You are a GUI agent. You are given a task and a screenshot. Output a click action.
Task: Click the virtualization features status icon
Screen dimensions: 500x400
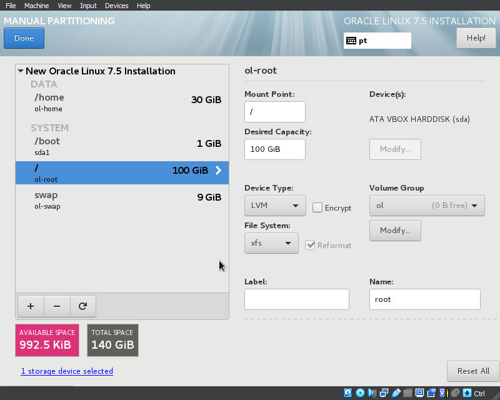point(444,393)
